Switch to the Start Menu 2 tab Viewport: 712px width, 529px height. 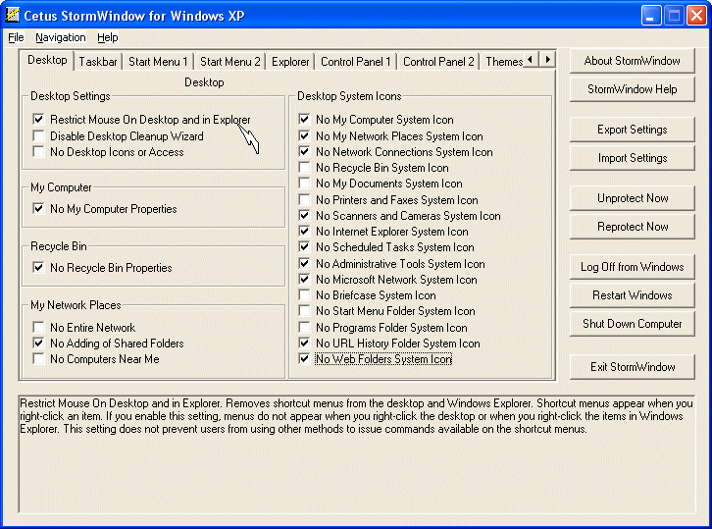(230, 62)
